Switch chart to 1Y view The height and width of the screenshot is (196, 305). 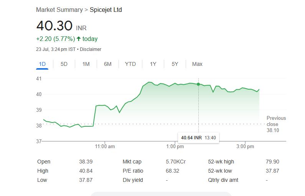pyautogui.click(x=153, y=64)
